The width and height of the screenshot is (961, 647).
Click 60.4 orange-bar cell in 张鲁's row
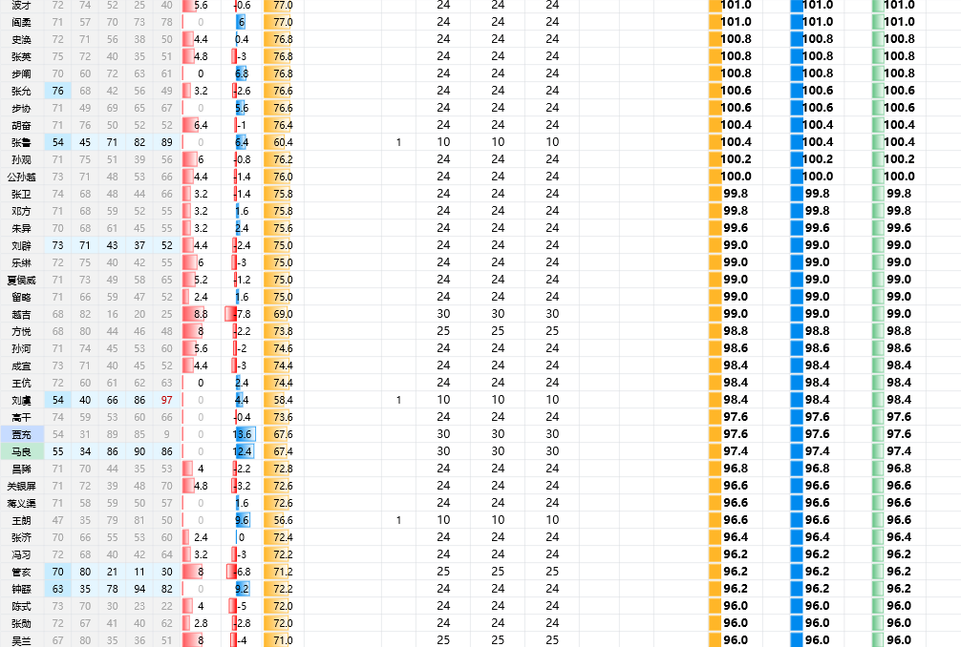(284, 142)
